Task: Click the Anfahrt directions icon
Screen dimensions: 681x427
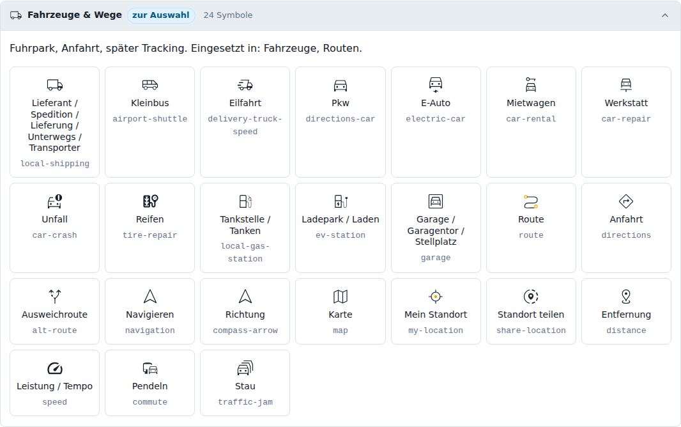Action: click(x=626, y=201)
